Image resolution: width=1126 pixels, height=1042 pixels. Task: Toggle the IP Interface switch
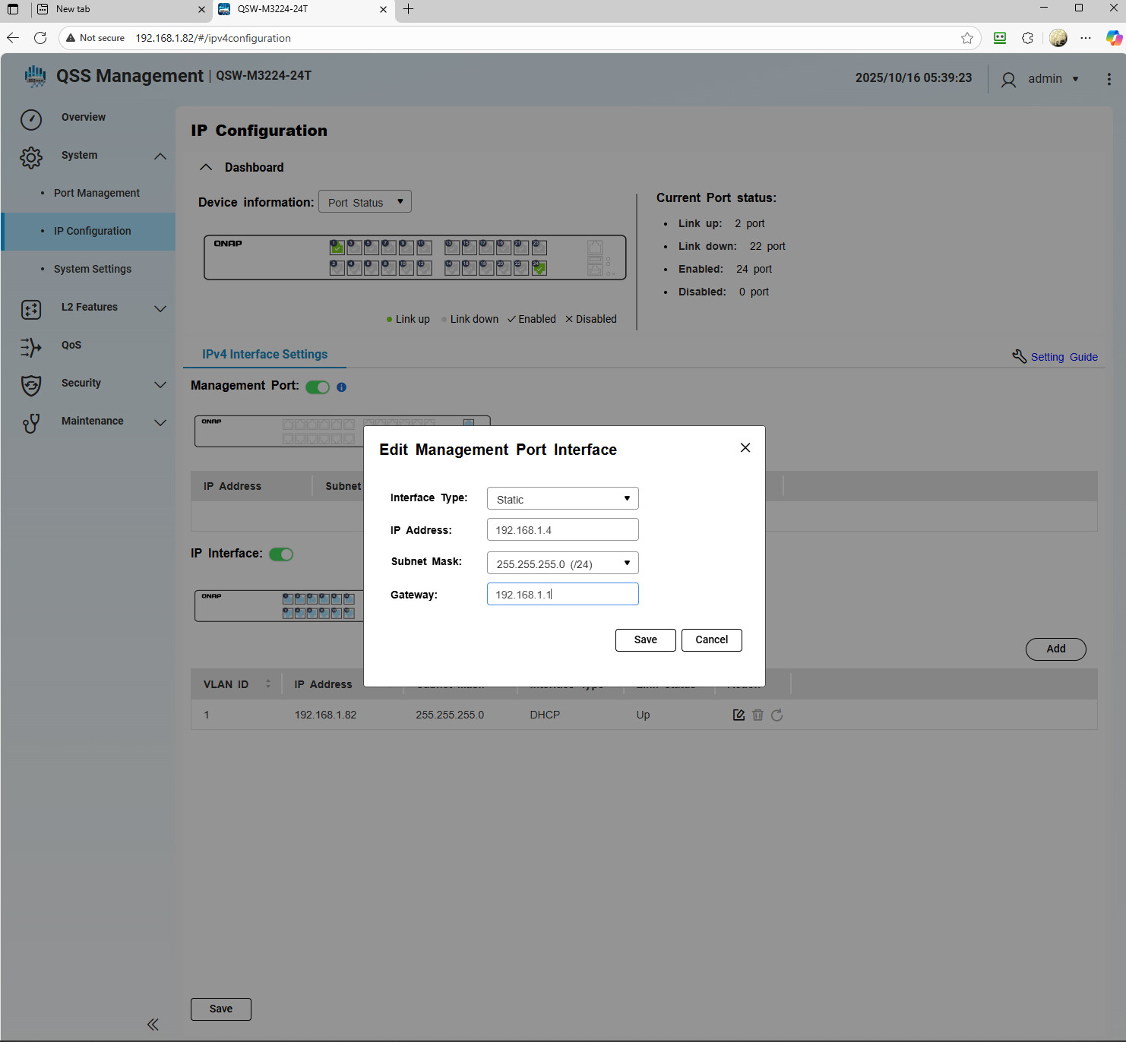coord(281,554)
